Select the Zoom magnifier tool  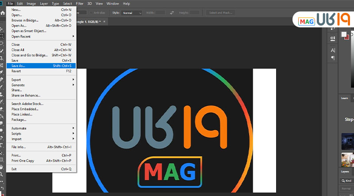pyautogui.click(x=2, y=174)
